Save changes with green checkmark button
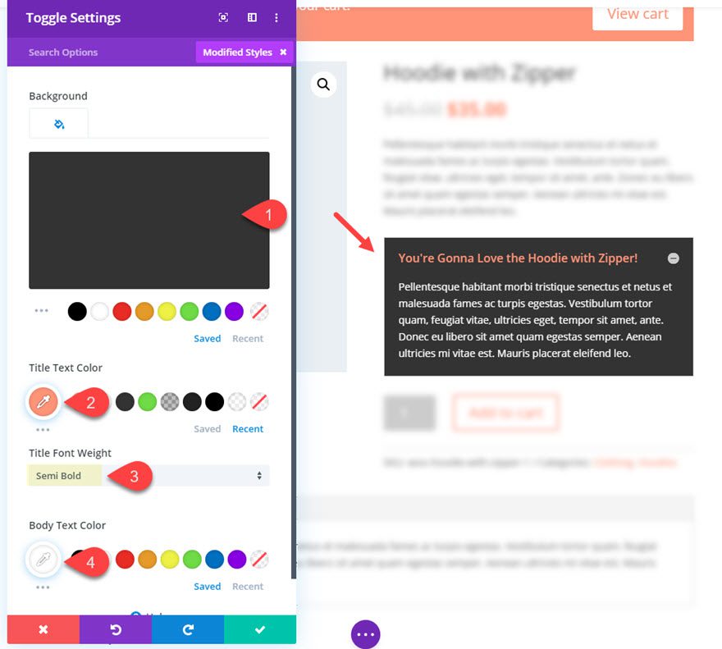Viewport: 722px width, 649px height. [x=260, y=629]
